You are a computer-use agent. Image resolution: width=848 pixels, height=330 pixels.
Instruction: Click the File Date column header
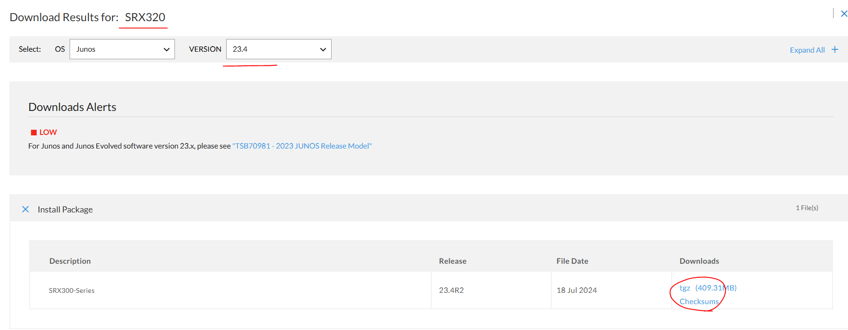(572, 261)
